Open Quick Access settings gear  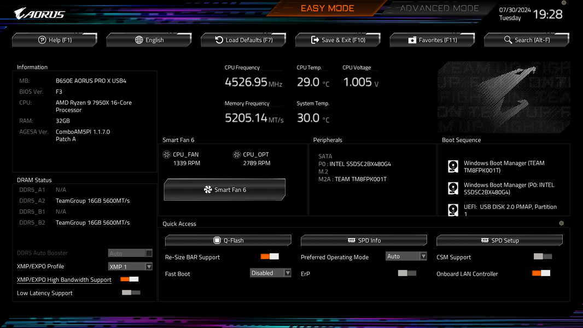coord(562,223)
